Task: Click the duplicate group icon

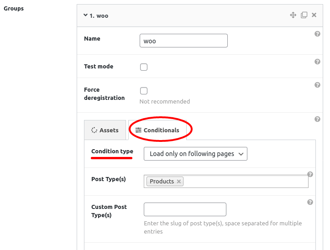Action: [x=304, y=15]
